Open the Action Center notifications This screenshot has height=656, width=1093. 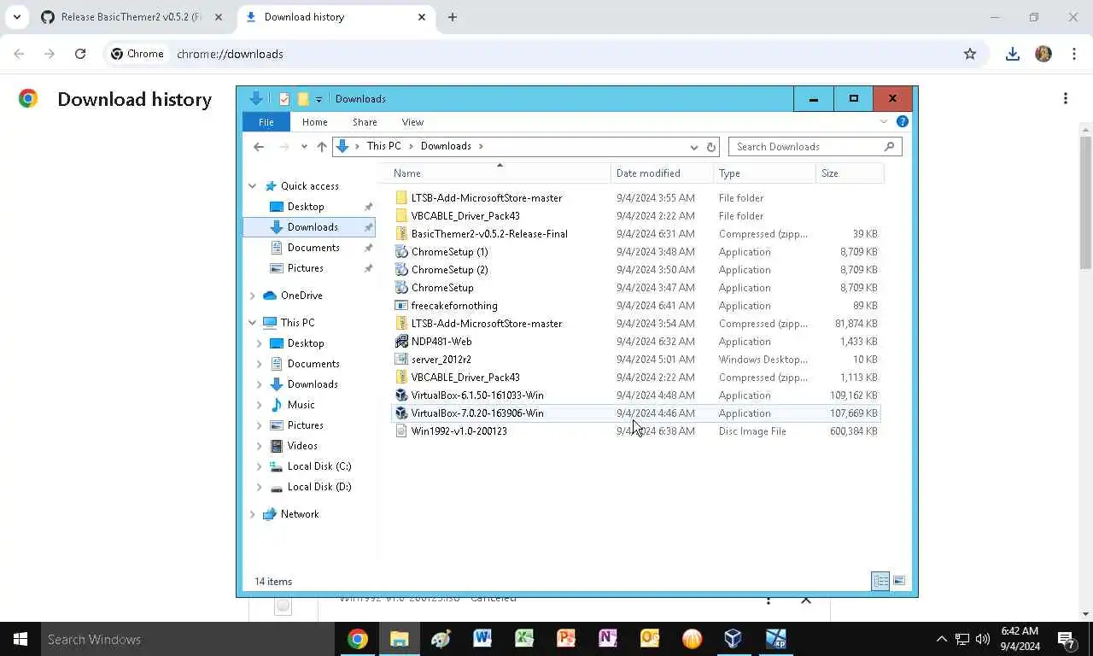[1067, 639]
